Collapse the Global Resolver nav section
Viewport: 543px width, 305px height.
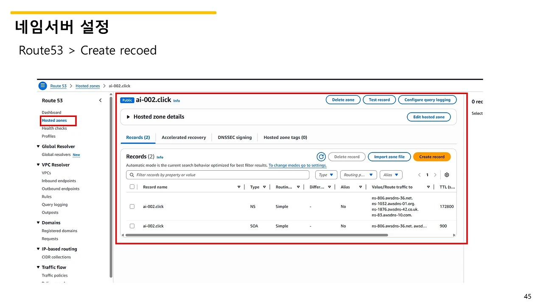tap(38, 147)
